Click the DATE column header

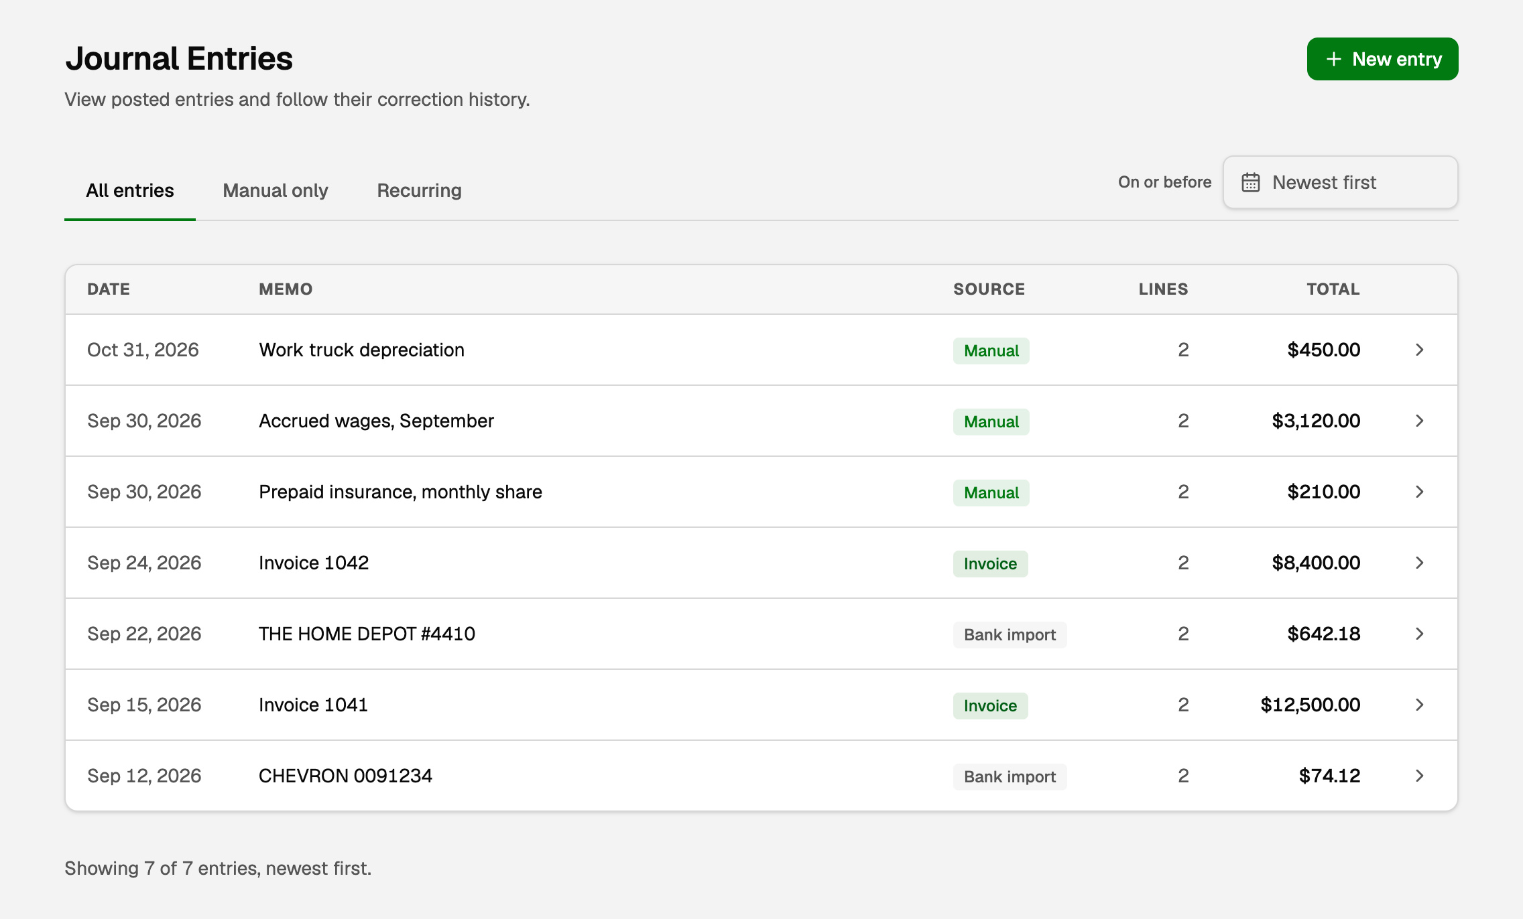pyautogui.click(x=109, y=289)
